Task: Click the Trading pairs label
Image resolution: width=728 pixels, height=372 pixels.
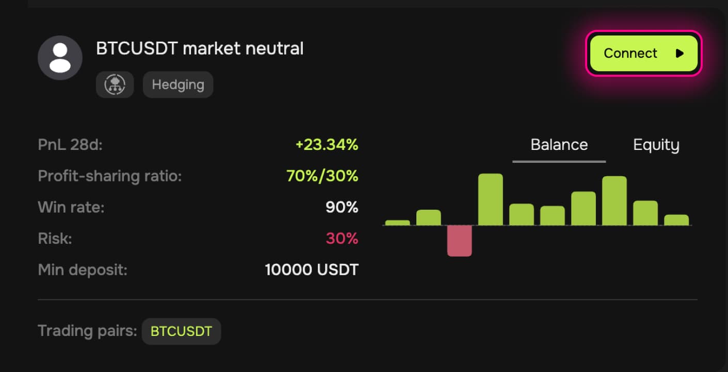Action: click(88, 330)
